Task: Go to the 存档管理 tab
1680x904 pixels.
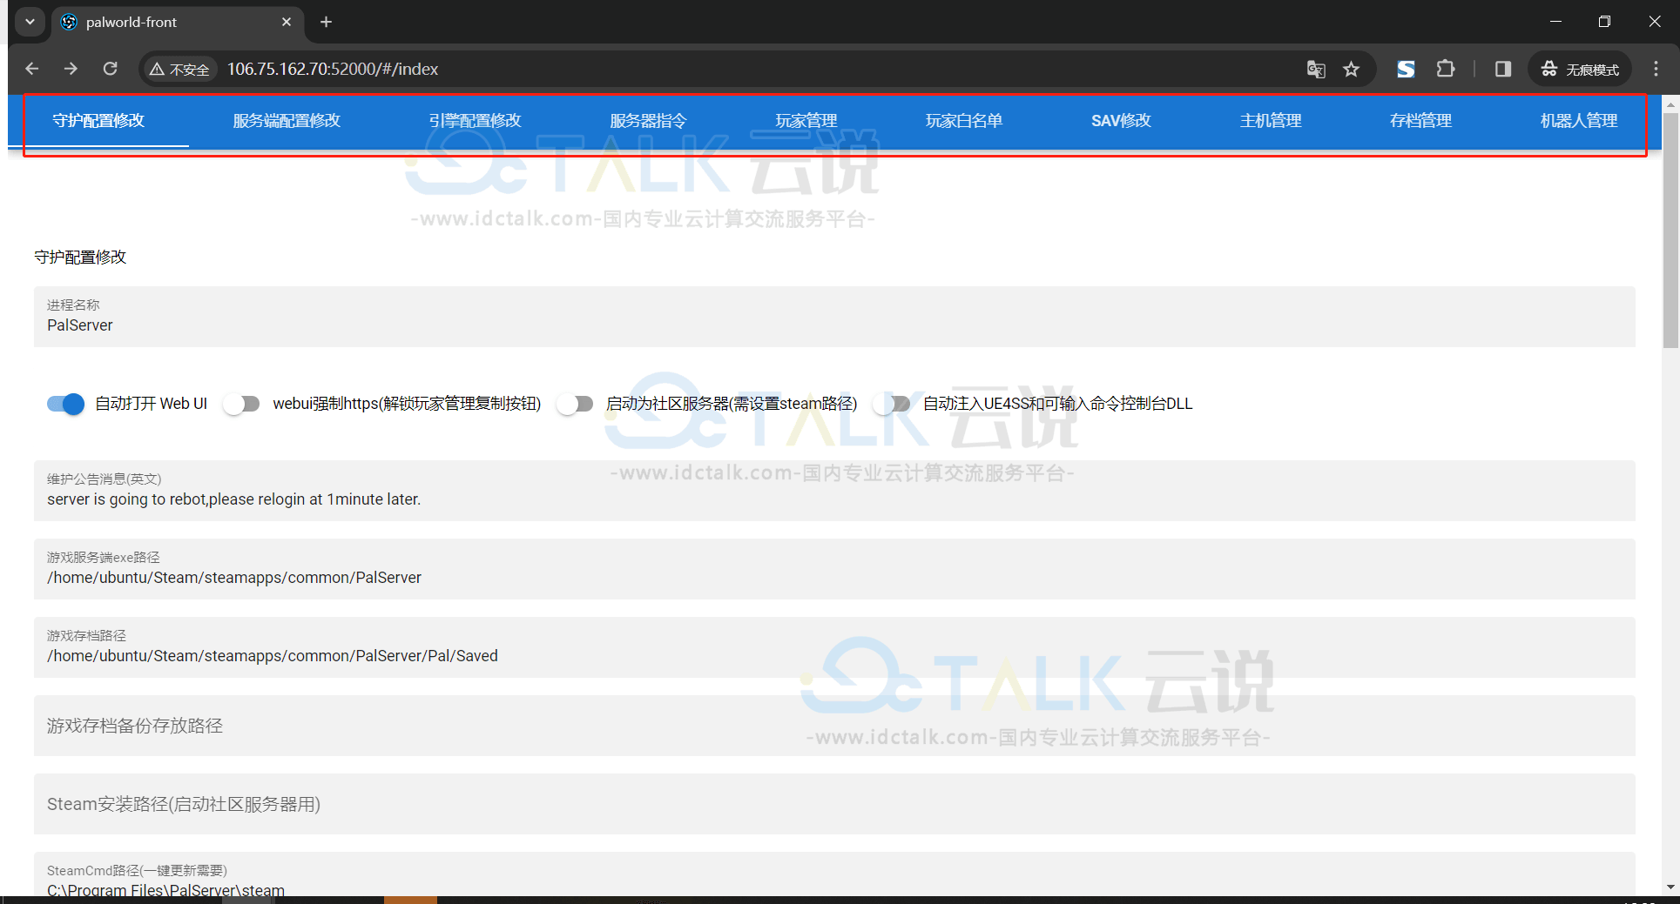Action: pos(1420,121)
